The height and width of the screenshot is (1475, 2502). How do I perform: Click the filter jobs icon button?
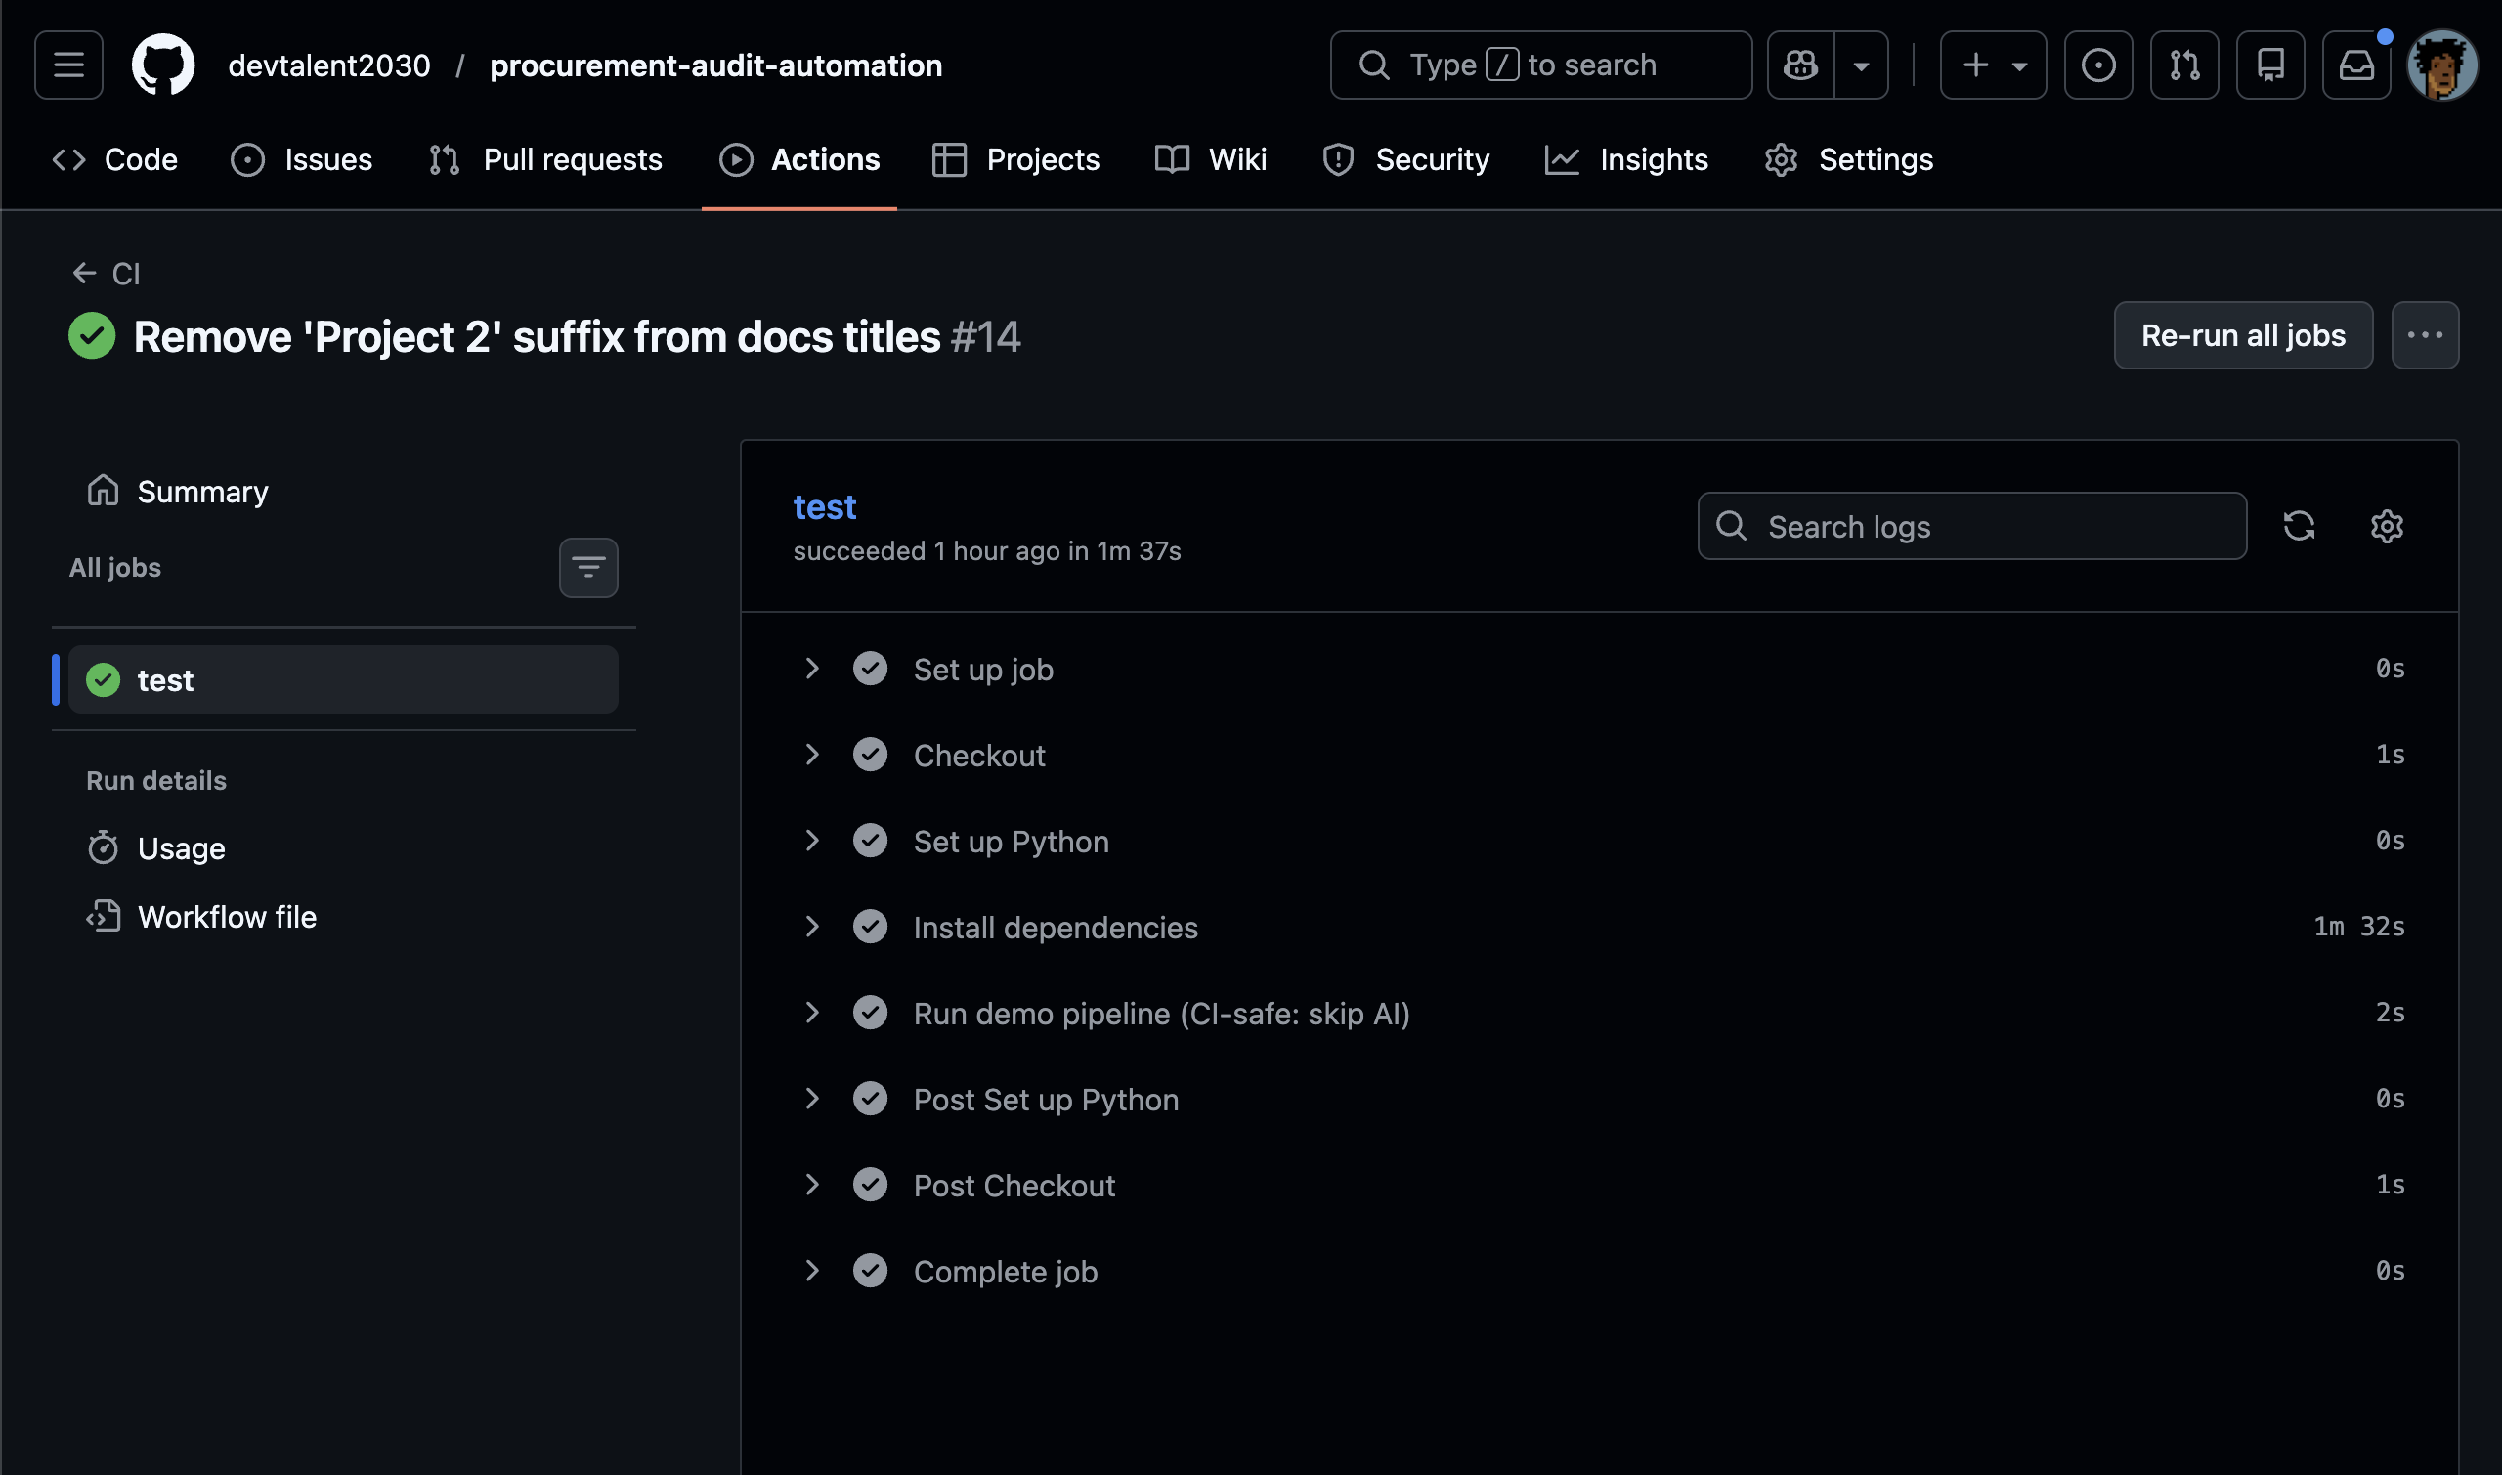point(588,568)
